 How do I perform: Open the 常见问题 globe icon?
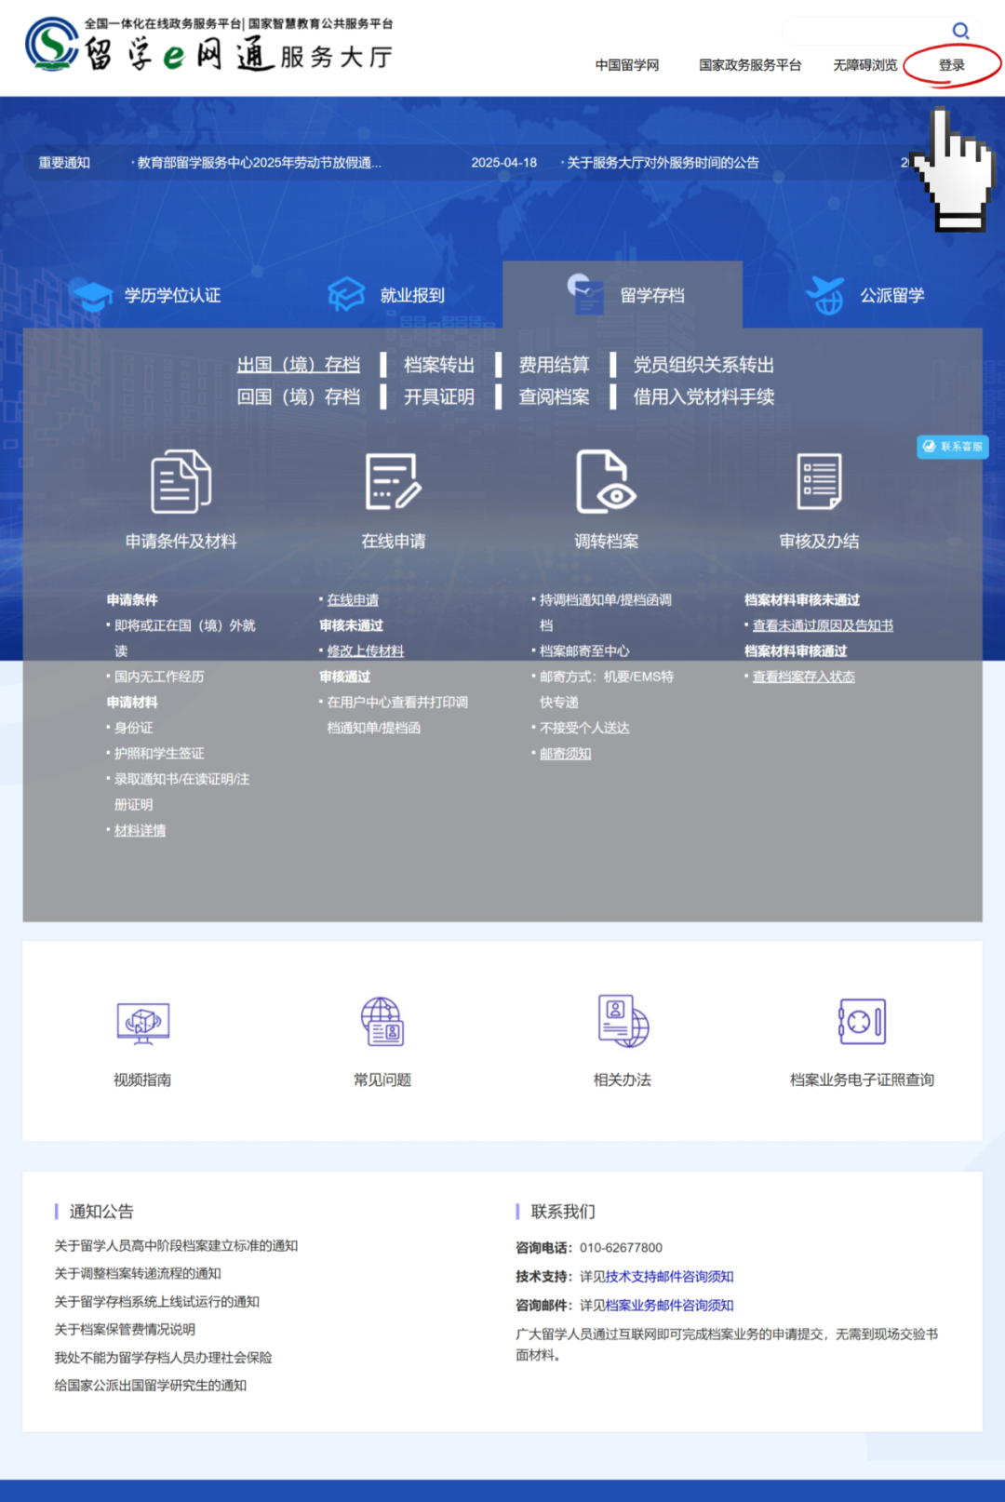(x=382, y=1022)
